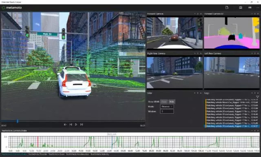261x157 pixels.
Task: Open the Logs panel options dropdown
Action: pyautogui.click(x=252, y=93)
